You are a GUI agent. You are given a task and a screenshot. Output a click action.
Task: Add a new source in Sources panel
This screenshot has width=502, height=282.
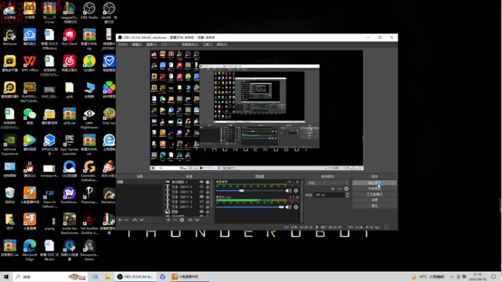(168, 220)
